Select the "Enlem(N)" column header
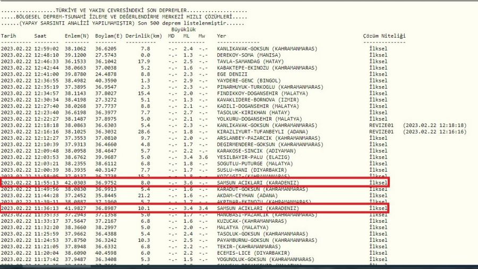Image resolution: width=478 pixels, height=269 pixels. [77, 36]
